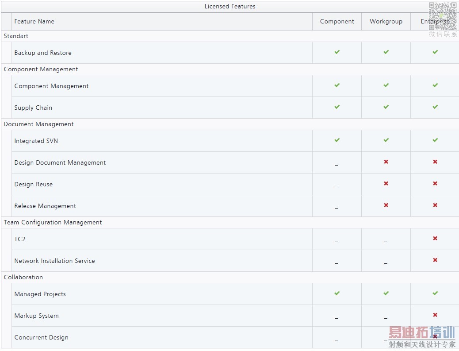The height and width of the screenshot is (351, 459).
Task: Click the Workgroup column header
Action: [386, 21]
